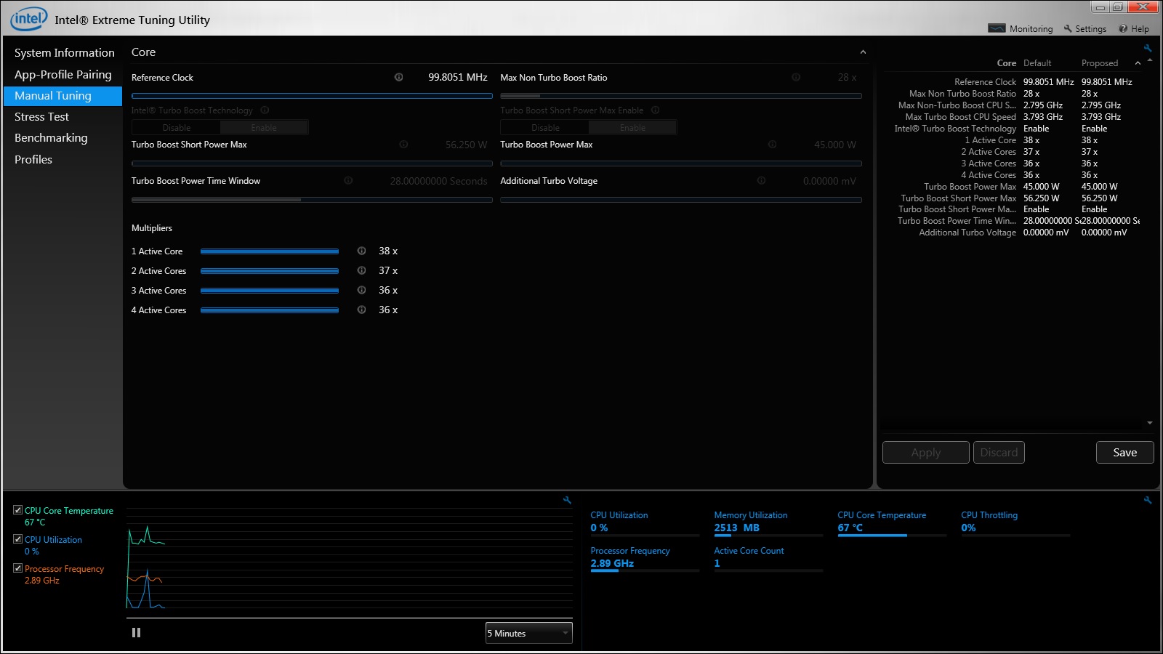
Task: Adjust Turbo Boost Power Max slider
Action: point(681,163)
